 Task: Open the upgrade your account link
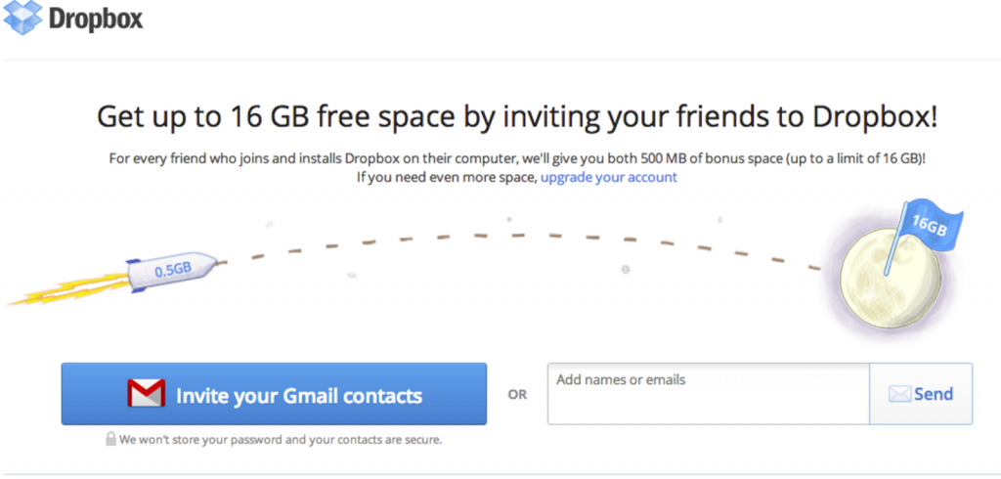click(x=608, y=177)
